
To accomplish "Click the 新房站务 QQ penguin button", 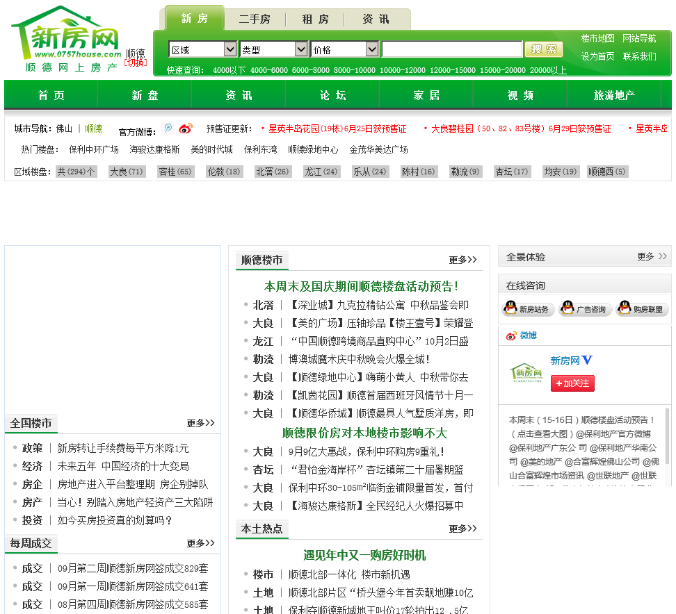I will 527,308.
